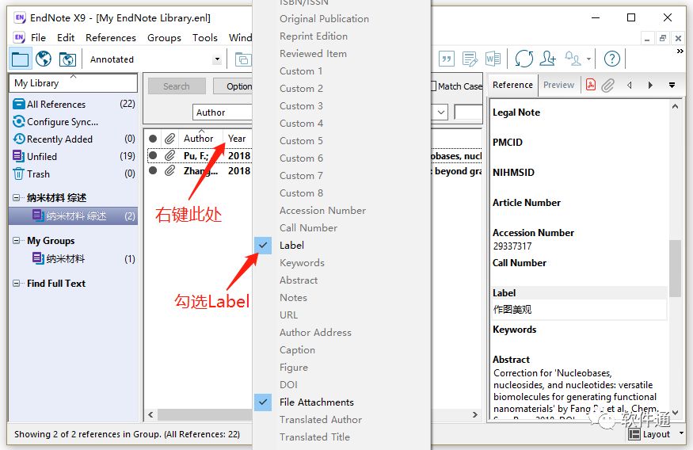The width and height of the screenshot is (693, 450).
Task: Toggle read status dot for Pu, F. row
Action: pyautogui.click(x=153, y=155)
